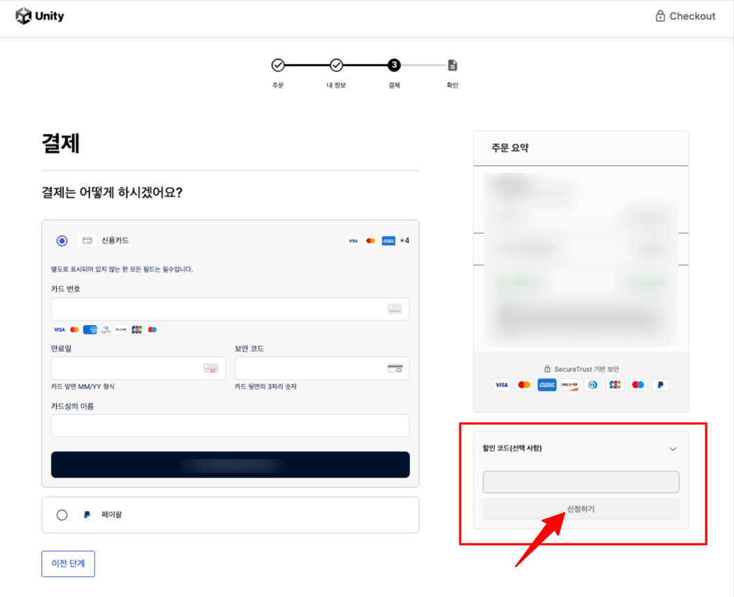Image resolution: width=734 pixels, height=597 pixels.
Task: Click the credit card icon beside 신용카드
Action: click(x=87, y=240)
